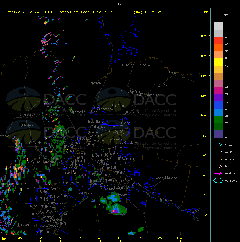Click the 'MENDOZA' city label
Screen dimensions: 240x242
(x=70, y=147)
